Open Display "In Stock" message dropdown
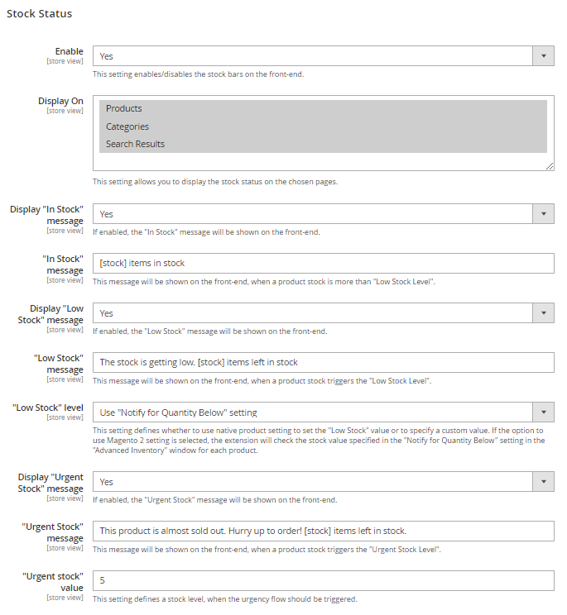Screen dimensions: 567x615 (313, 214)
